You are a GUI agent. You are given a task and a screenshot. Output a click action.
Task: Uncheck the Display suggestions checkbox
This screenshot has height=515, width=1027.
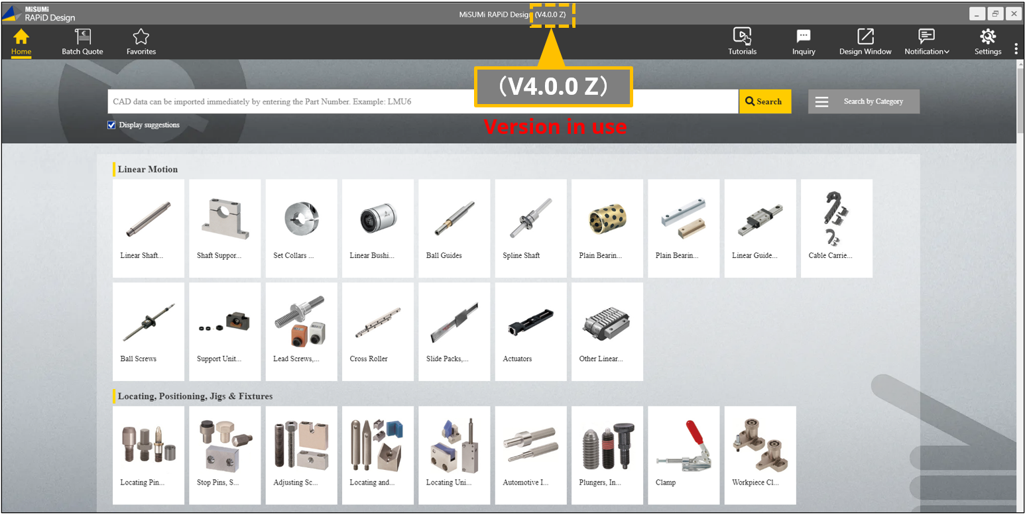111,125
